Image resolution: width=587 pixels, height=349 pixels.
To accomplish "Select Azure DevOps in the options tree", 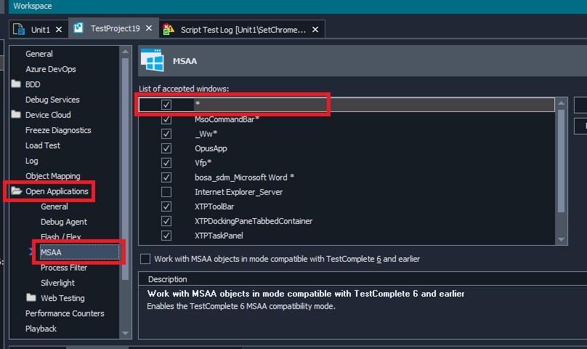I will click(x=51, y=69).
